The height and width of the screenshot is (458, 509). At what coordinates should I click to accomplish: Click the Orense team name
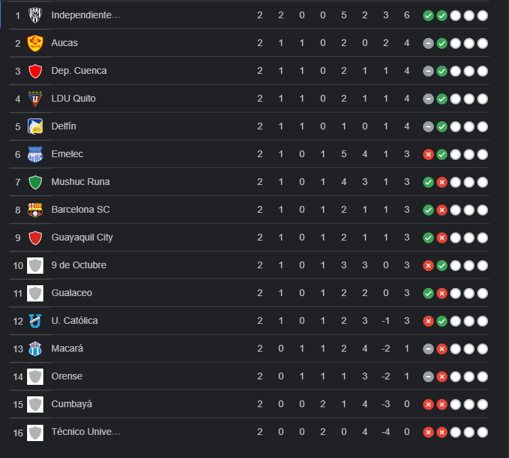67,376
